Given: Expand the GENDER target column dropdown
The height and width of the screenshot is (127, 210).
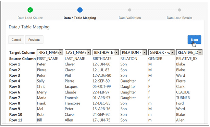Looking at the screenshot, I should click(161, 52).
